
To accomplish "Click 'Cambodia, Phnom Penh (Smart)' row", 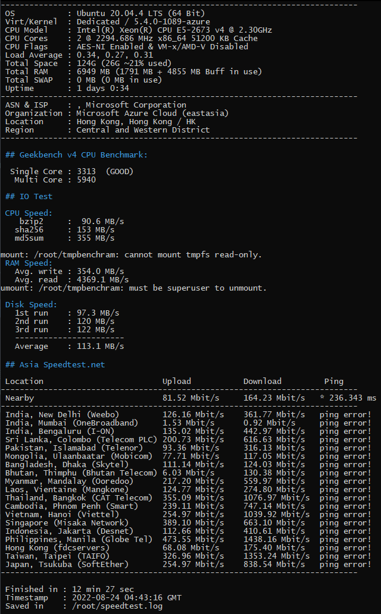I will [x=188, y=506].
